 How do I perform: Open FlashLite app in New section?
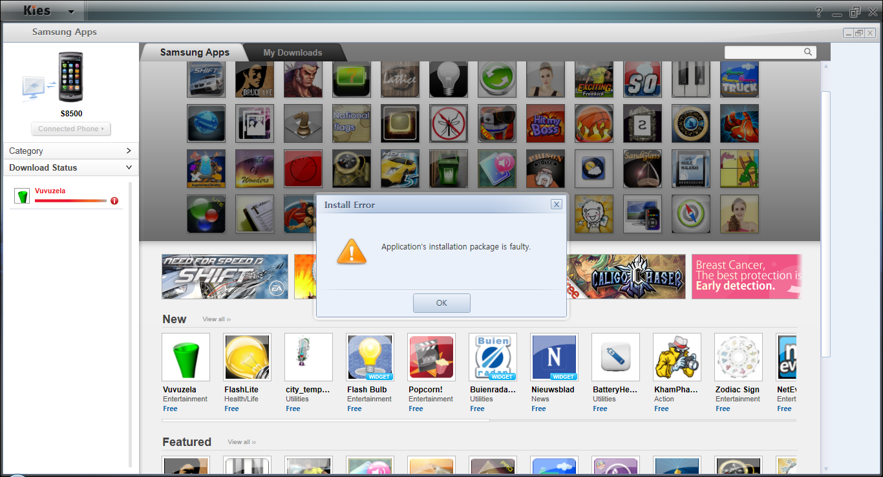point(248,357)
